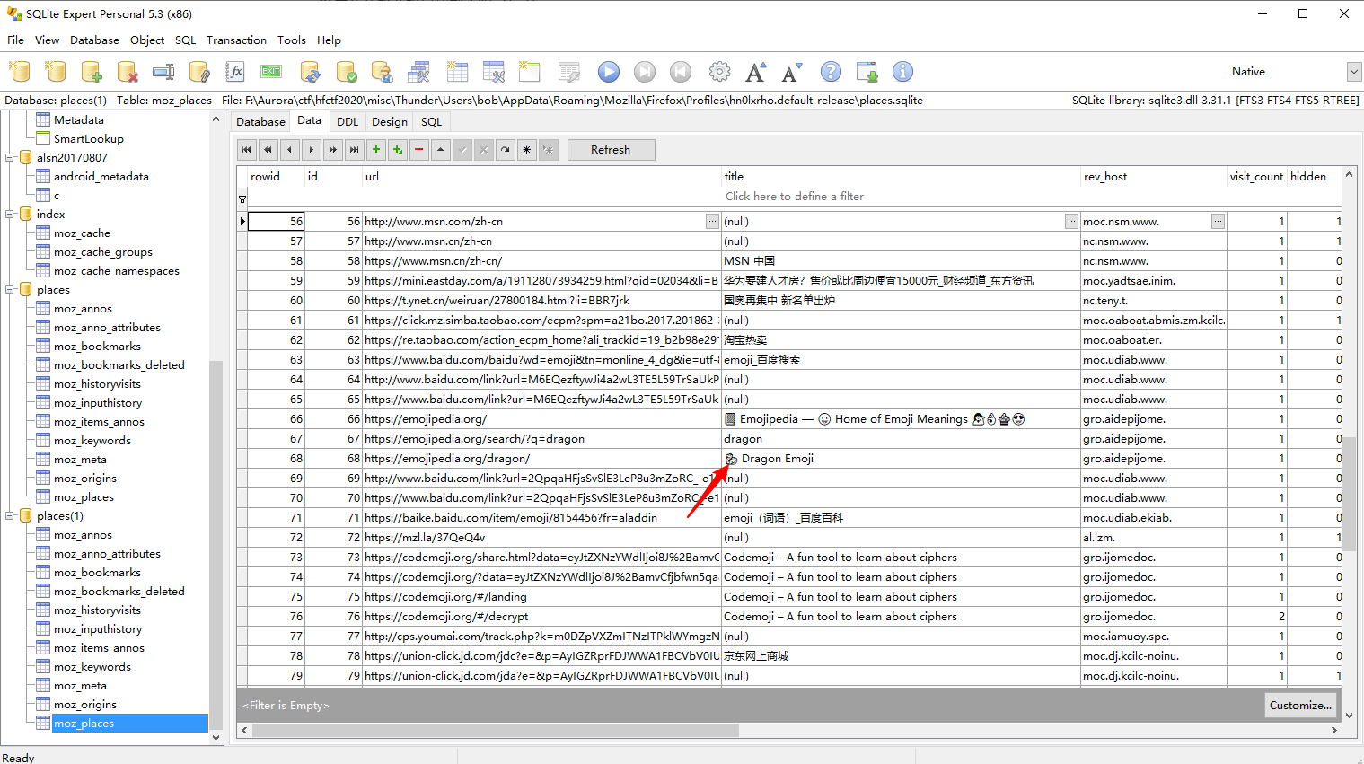The width and height of the screenshot is (1364, 764).
Task: Click database icon with green plus
Action: pos(92,72)
